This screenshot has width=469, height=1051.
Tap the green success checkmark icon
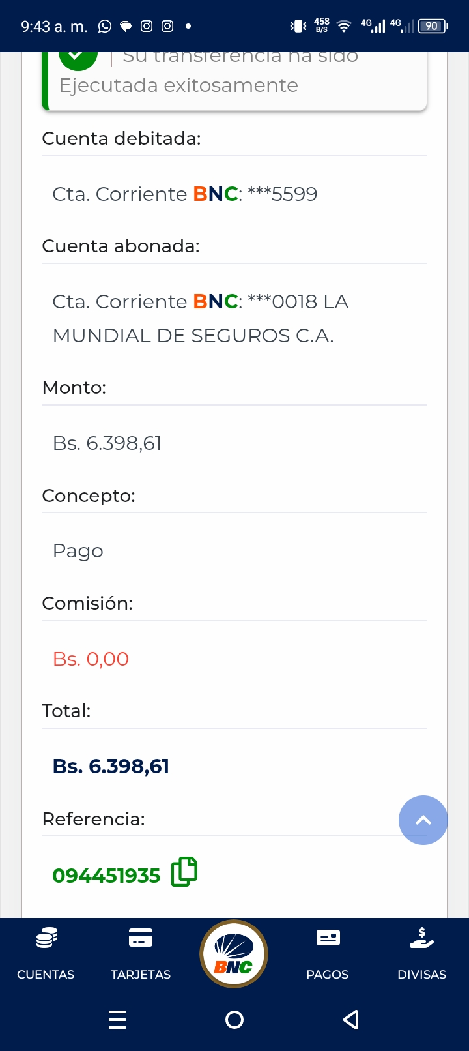coord(78,59)
